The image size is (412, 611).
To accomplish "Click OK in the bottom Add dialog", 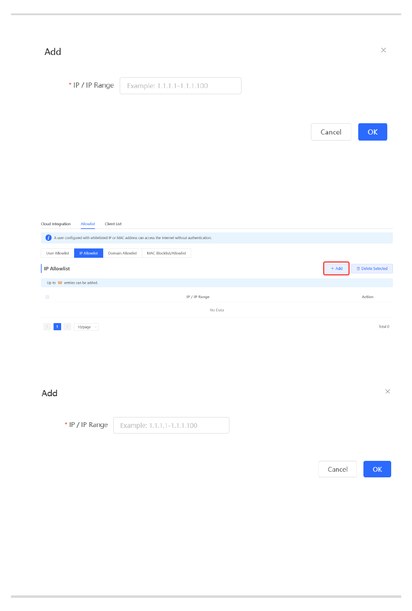I will tap(377, 469).
